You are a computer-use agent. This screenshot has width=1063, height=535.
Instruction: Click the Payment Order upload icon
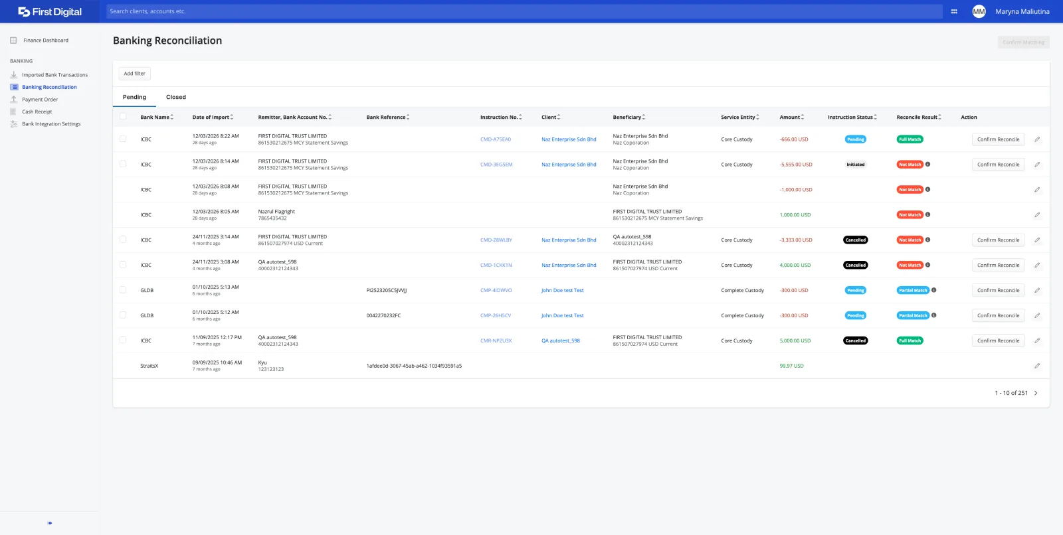[14, 100]
